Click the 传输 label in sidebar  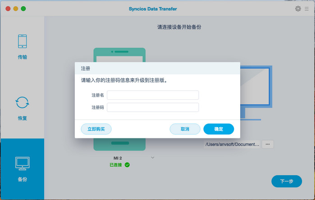pyautogui.click(x=22, y=57)
